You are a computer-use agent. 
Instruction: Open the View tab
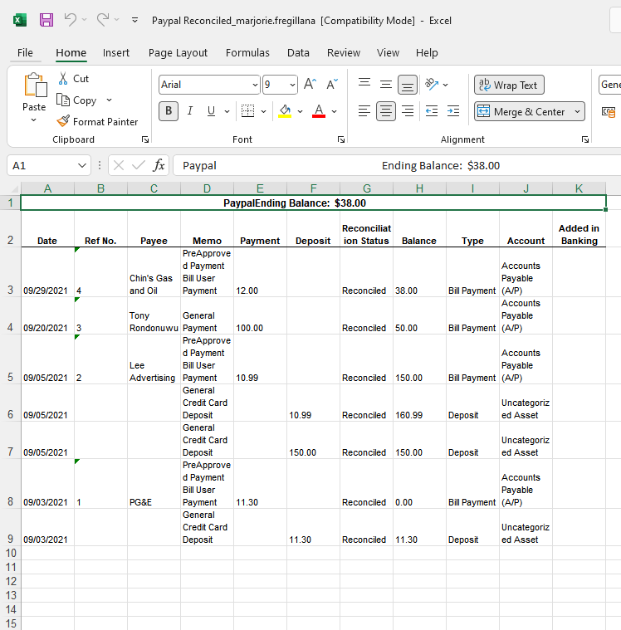[x=388, y=52]
